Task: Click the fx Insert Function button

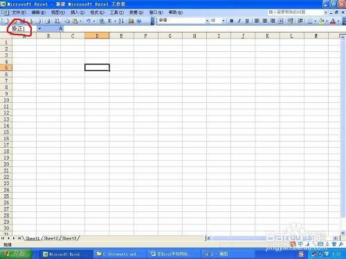Action: pos(61,28)
